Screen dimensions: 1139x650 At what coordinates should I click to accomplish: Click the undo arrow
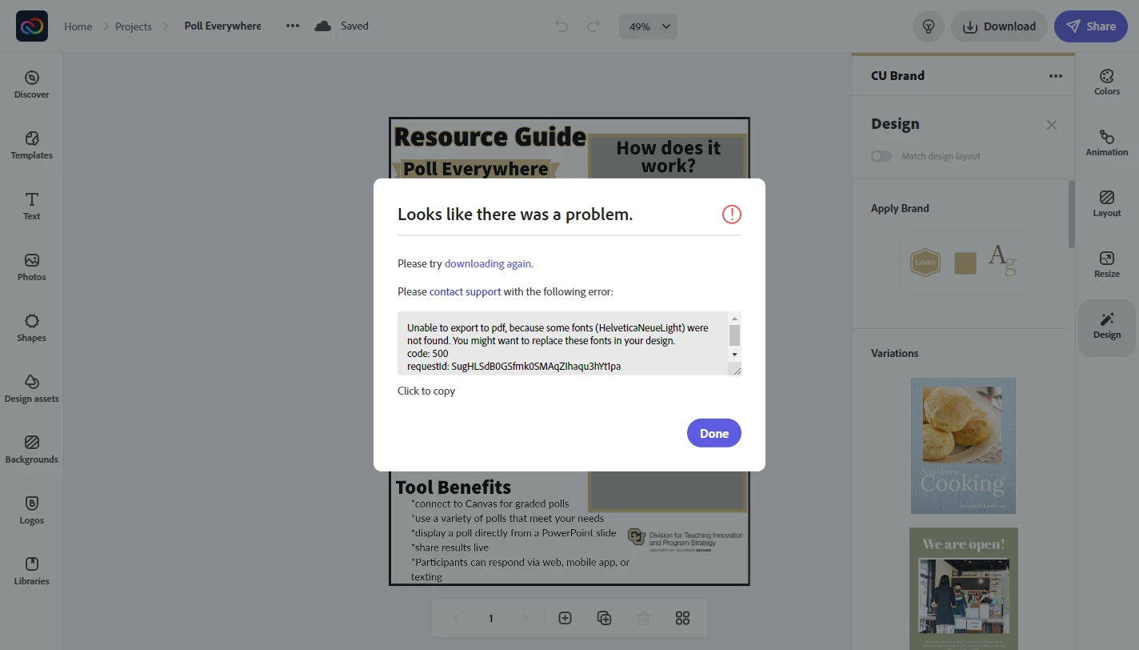pyautogui.click(x=562, y=26)
